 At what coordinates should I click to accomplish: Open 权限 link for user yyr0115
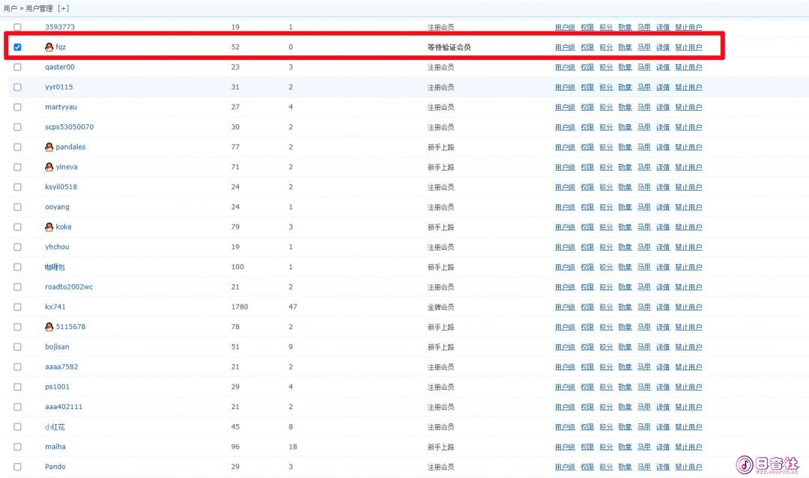pyautogui.click(x=587, y=87)
